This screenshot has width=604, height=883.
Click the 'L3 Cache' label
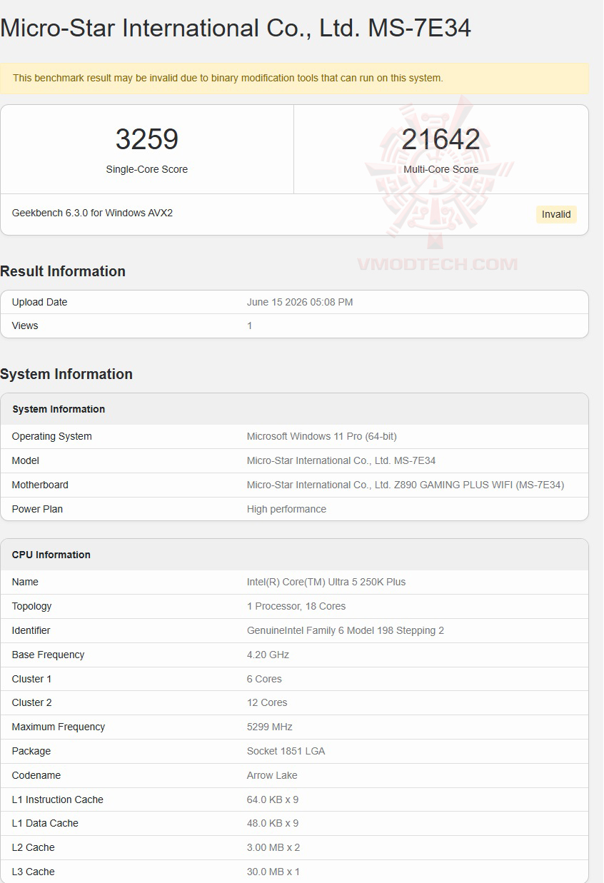point(34,872)
